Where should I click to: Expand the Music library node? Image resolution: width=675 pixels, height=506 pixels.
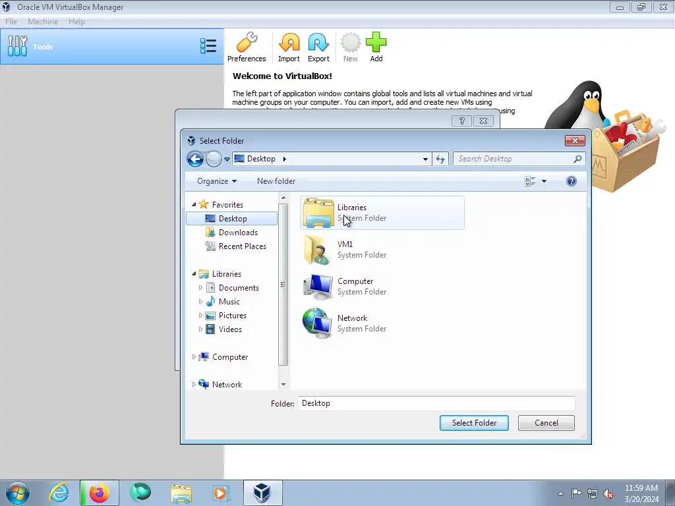200,301
